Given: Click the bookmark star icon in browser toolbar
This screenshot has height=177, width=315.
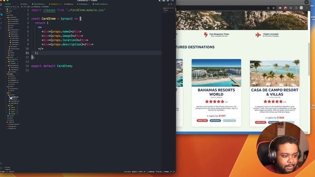Looking at the screenshot, I should pos(274,8).
